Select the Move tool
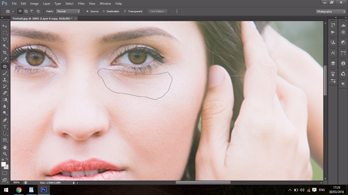This screenshot has width=348, height=195. (x=4, y=26)
